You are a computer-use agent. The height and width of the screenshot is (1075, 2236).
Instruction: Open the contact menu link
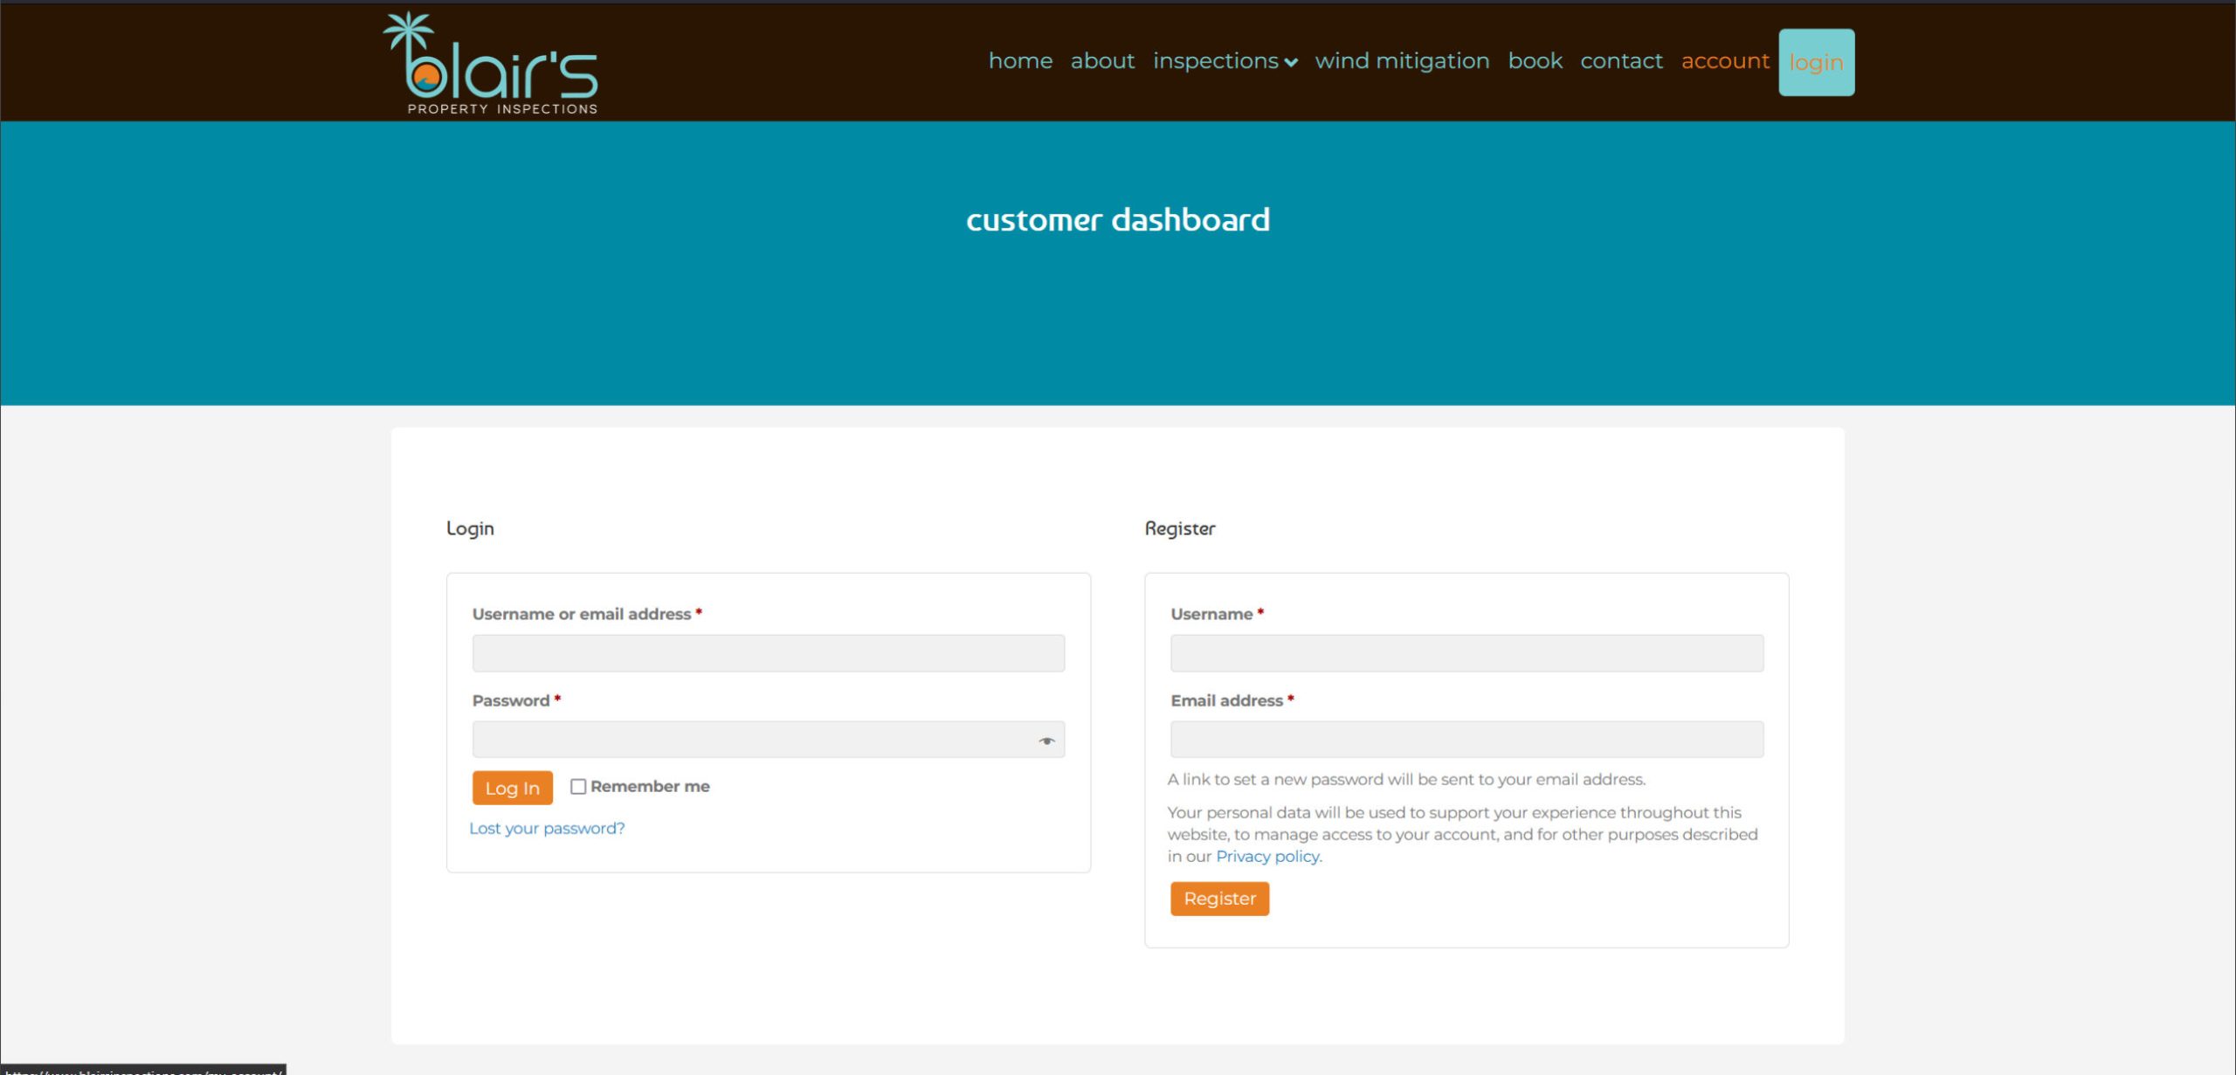coord(1621,61)
